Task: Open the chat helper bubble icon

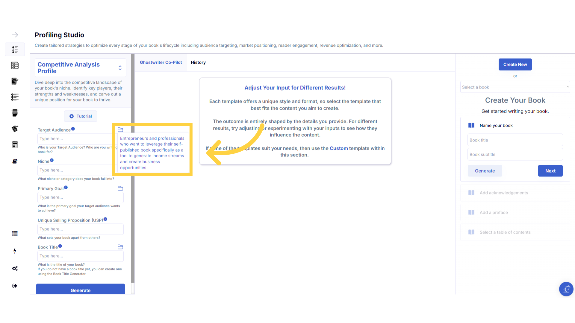Action: 566,289
